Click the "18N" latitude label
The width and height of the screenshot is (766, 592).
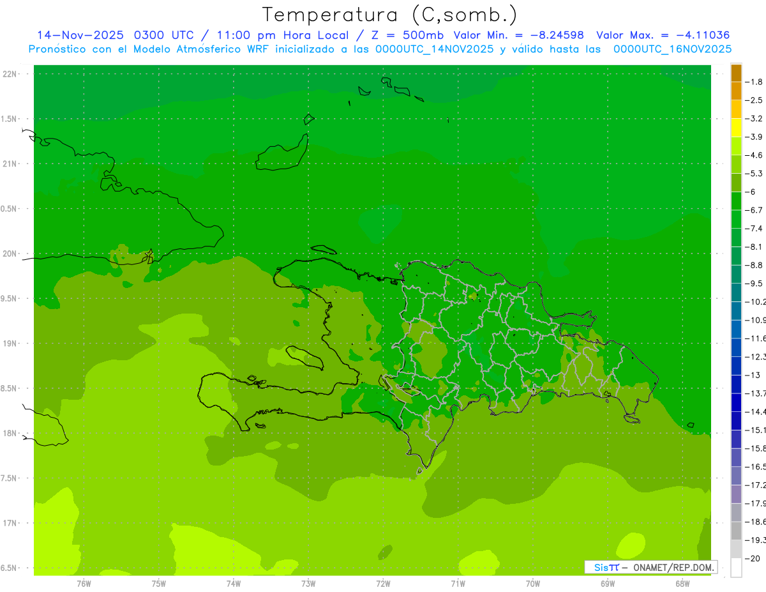(x=10, y=433)
